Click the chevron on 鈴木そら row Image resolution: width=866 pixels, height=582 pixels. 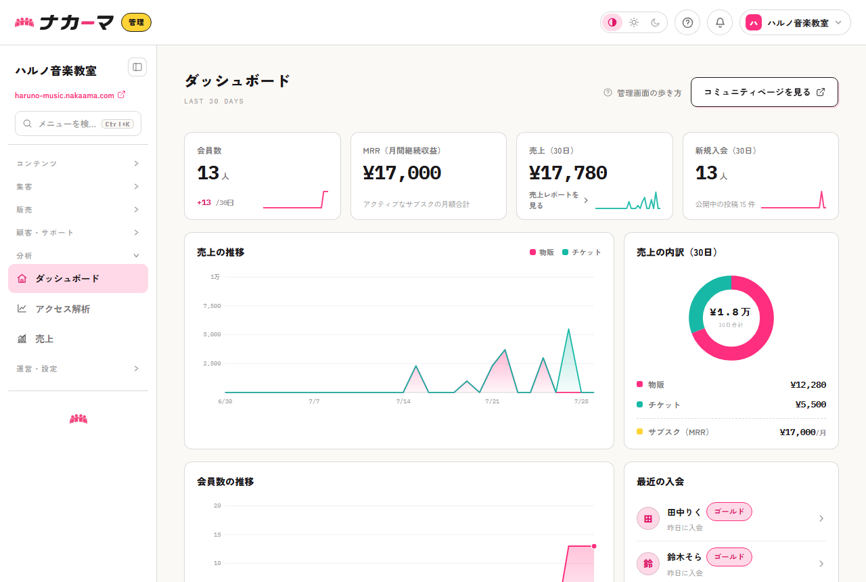(821, 564)
